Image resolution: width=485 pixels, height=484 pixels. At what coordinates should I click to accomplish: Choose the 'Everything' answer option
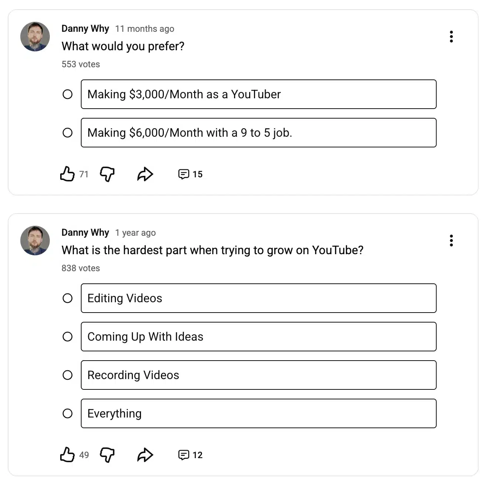258,413
